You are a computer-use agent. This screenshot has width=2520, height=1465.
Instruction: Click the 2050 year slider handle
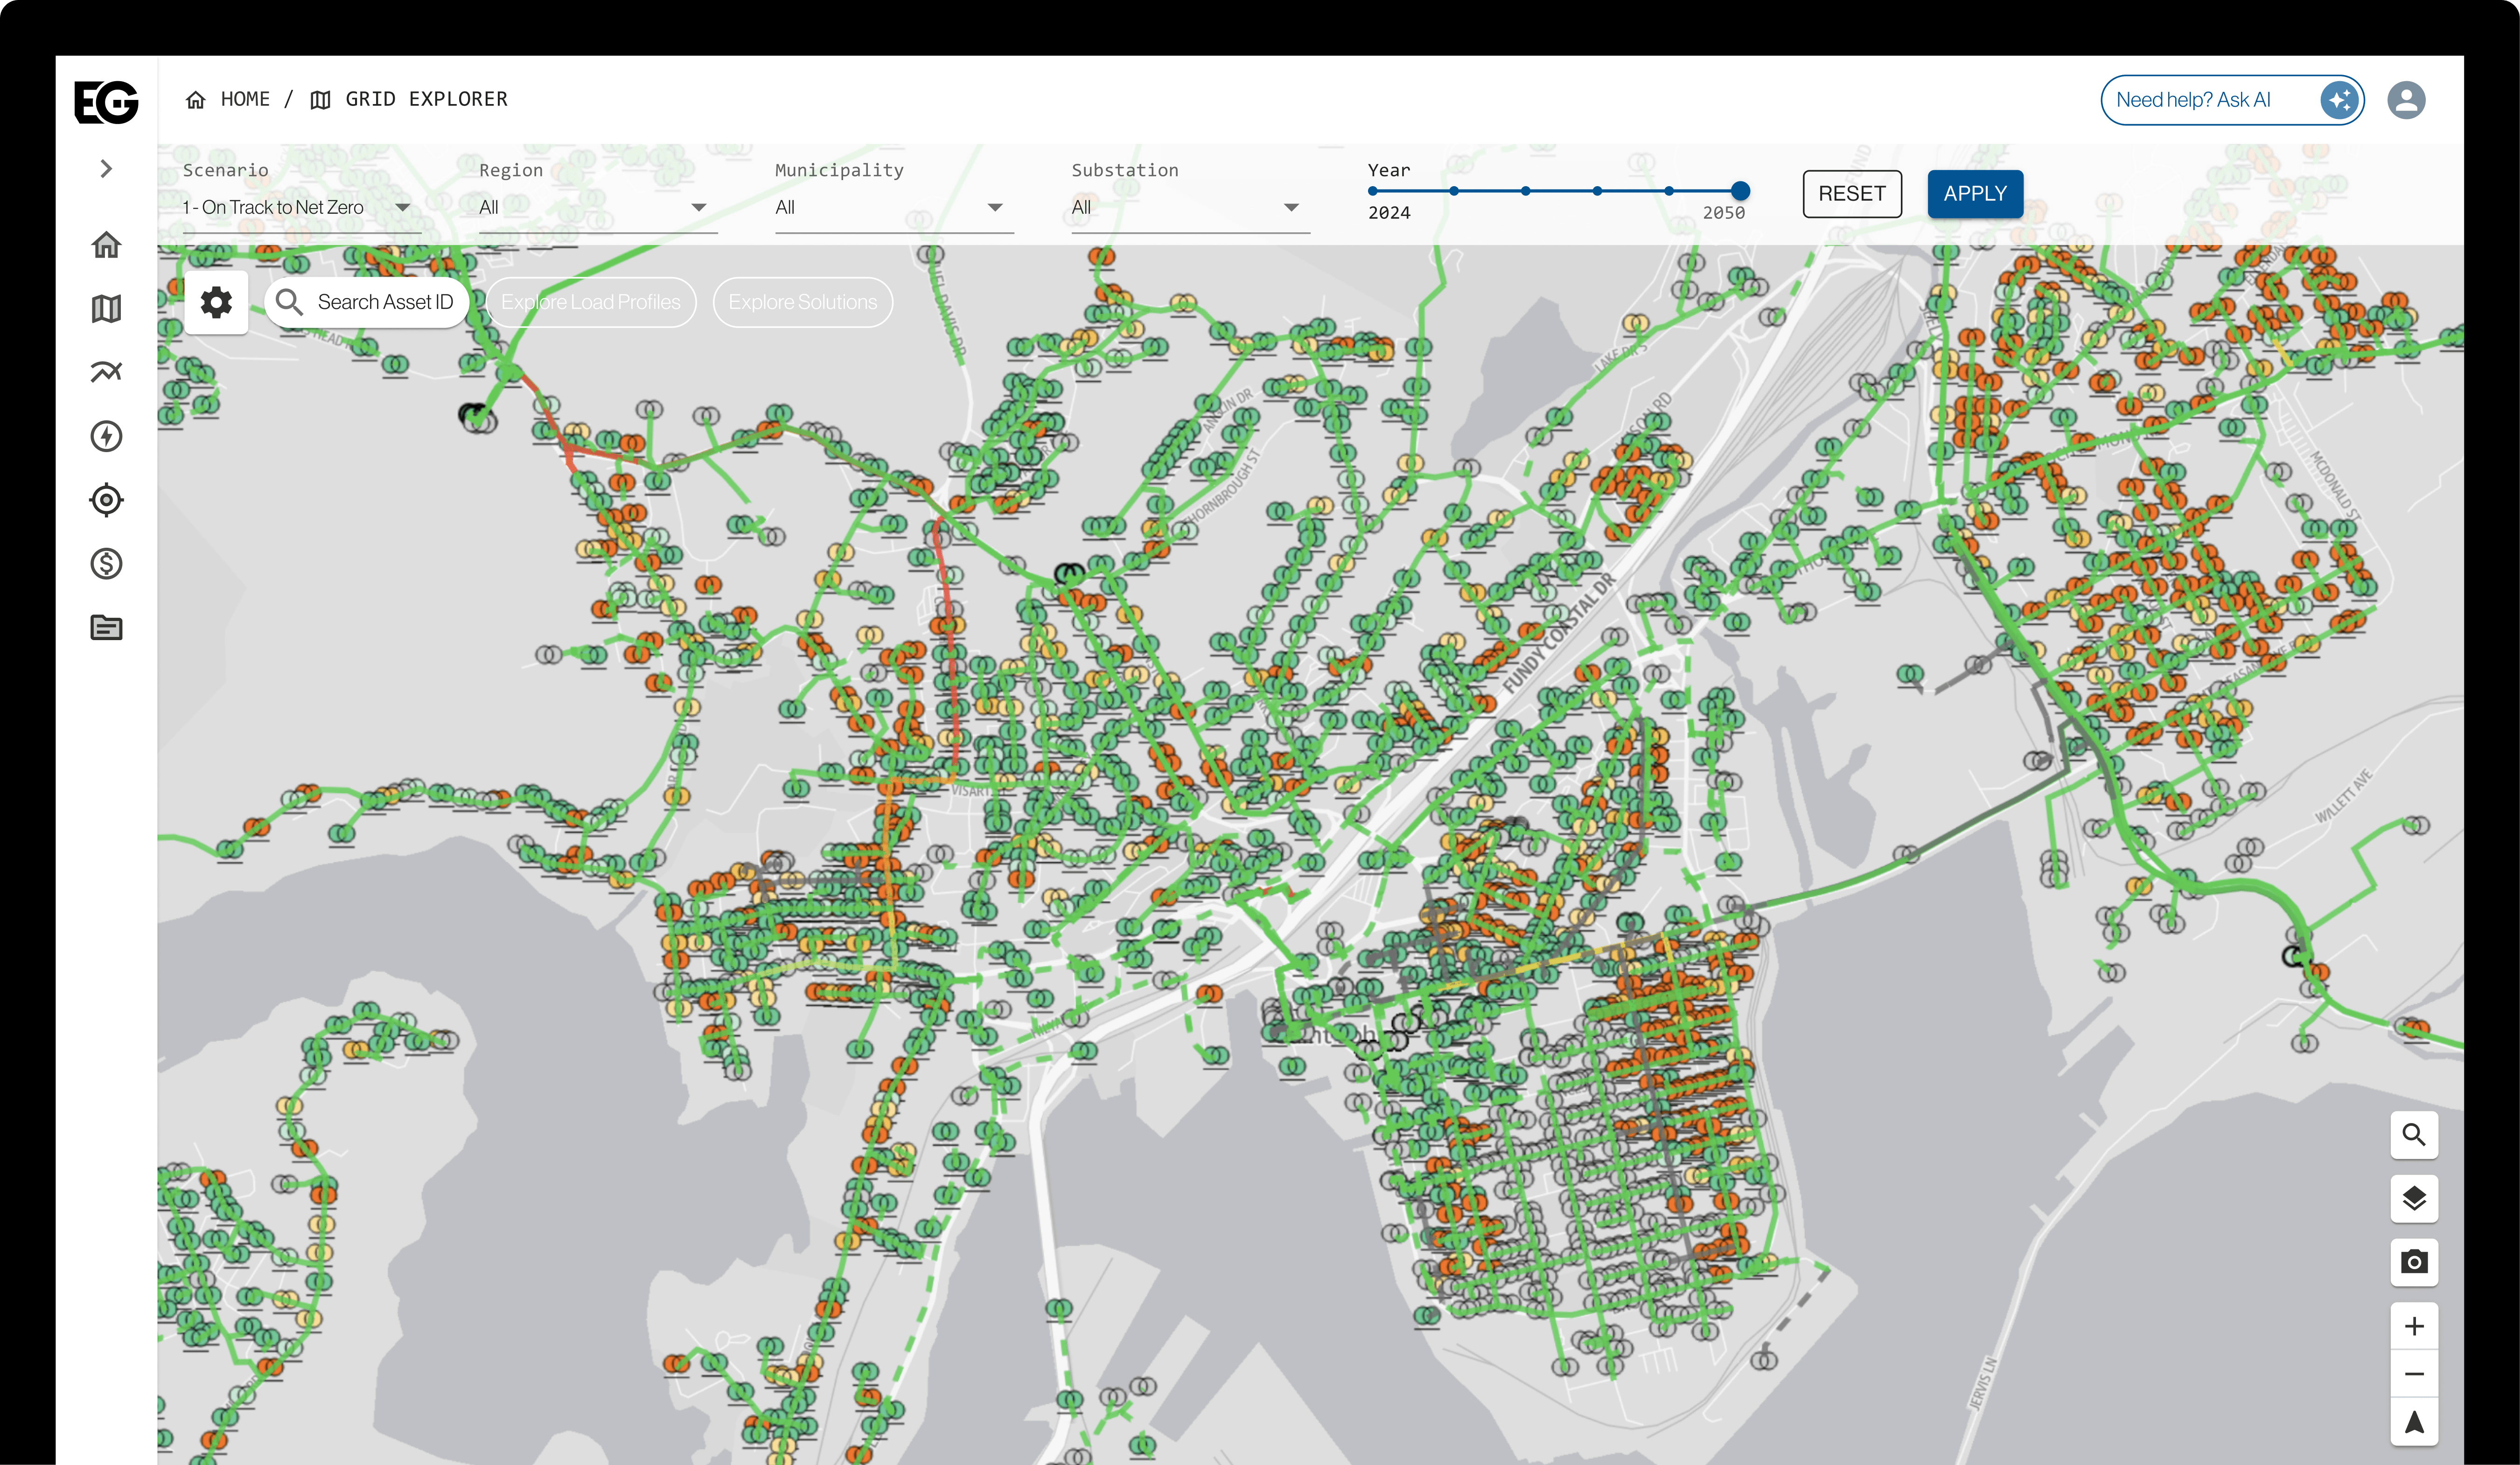tap(1740, 190)
